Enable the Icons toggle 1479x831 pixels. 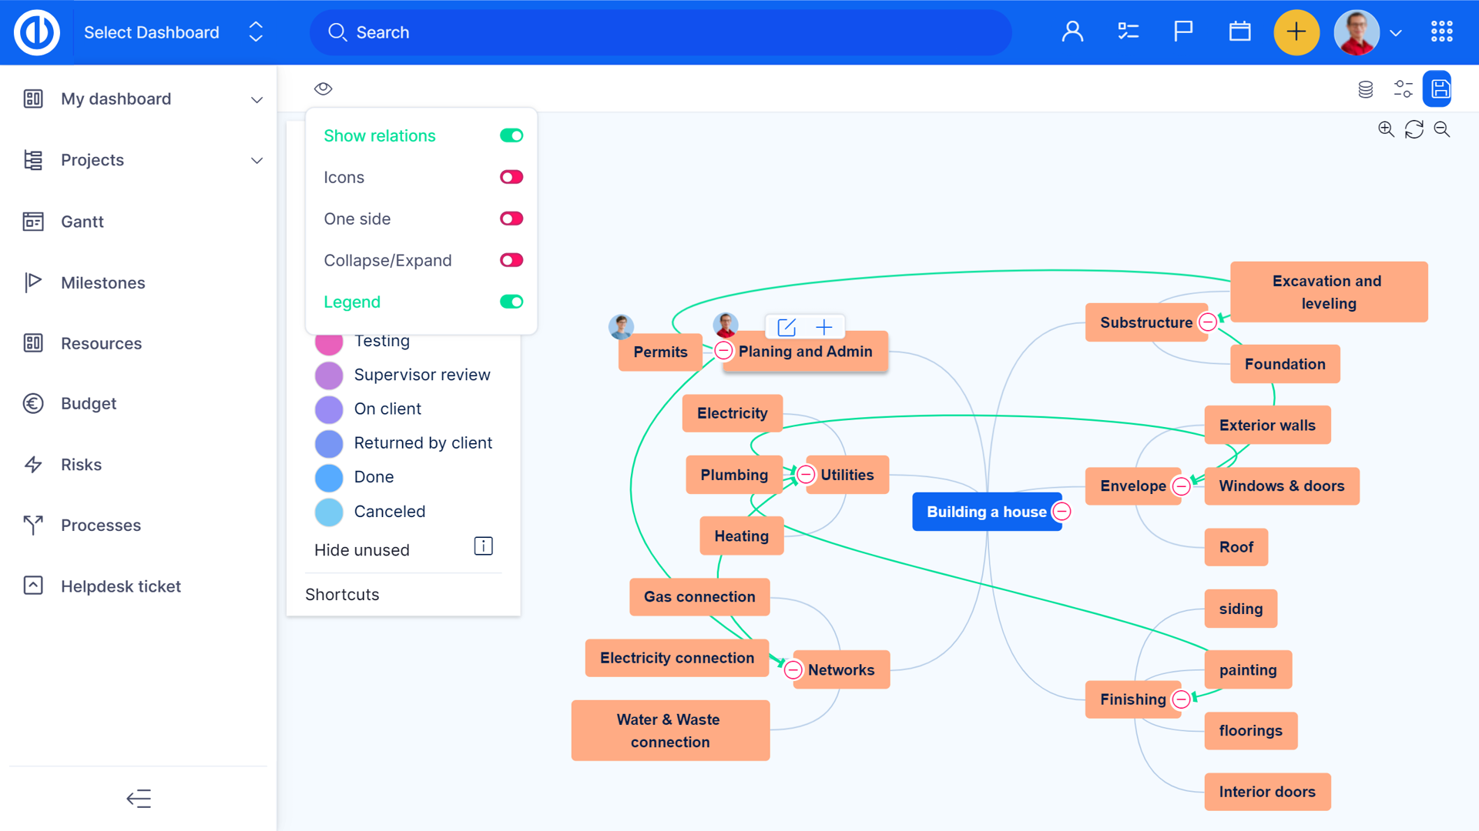tap(511, 176)
